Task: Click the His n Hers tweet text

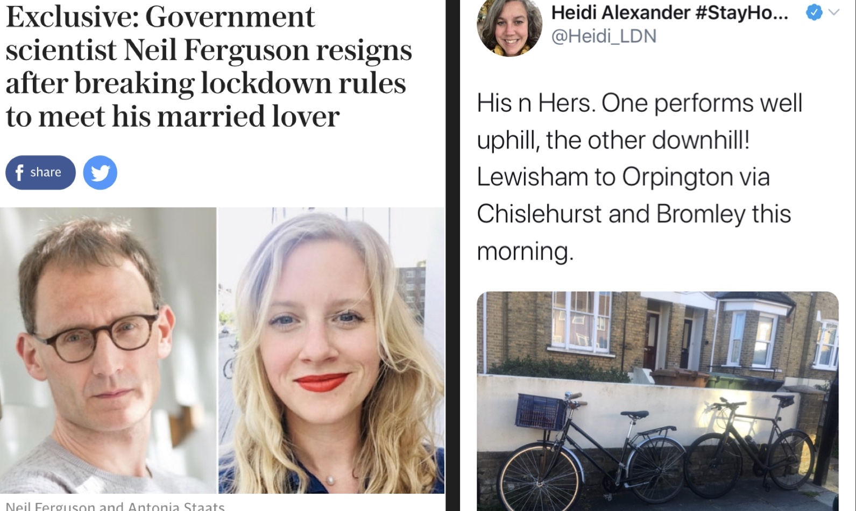Action: 639,177
